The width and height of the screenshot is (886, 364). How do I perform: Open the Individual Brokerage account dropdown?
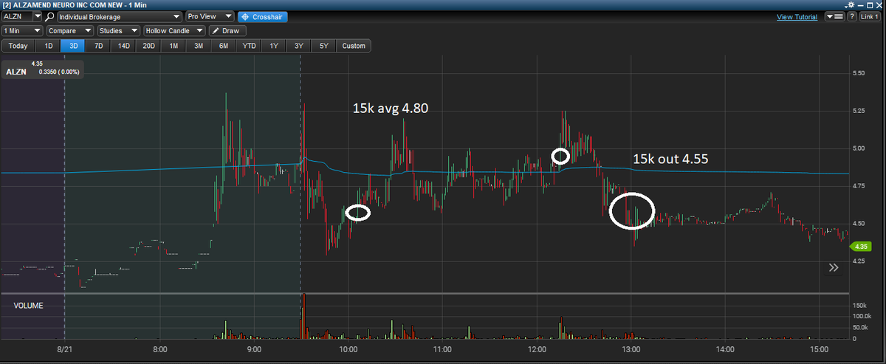(x=119, y=16)
